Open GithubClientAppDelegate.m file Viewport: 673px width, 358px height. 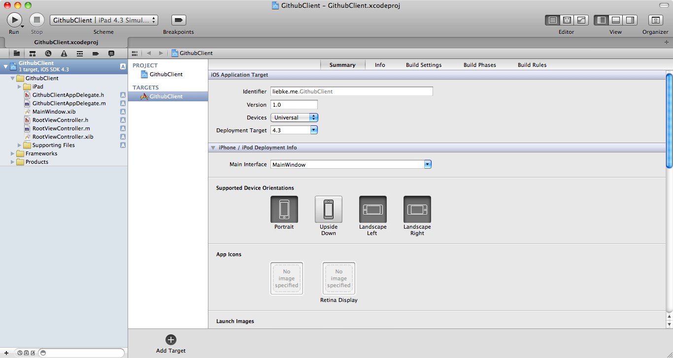(x=69, y=103)
